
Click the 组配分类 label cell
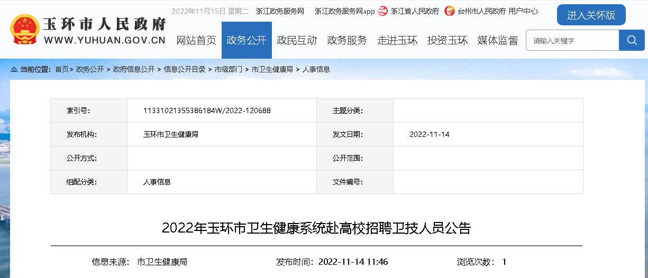[89, 182]
